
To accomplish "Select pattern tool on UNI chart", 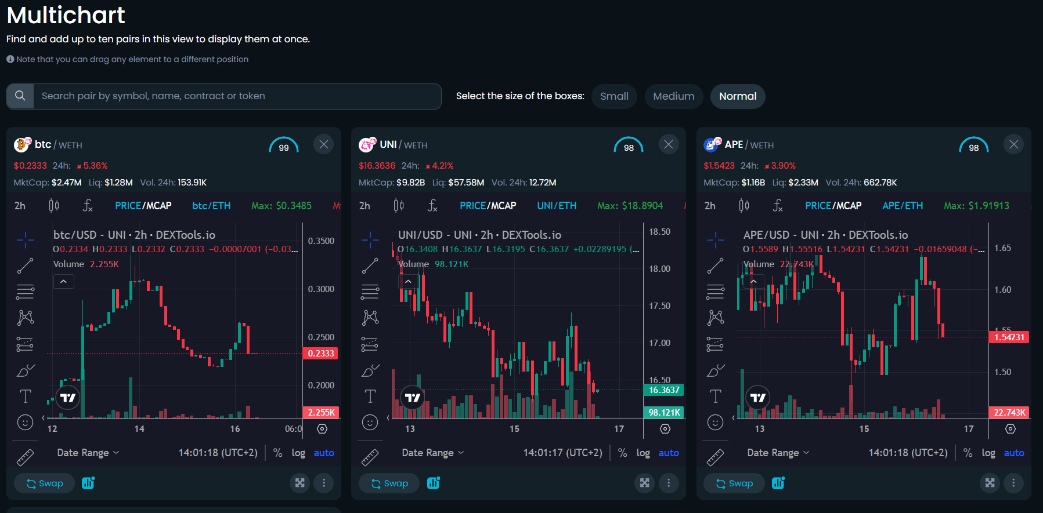I will [370, 318].
